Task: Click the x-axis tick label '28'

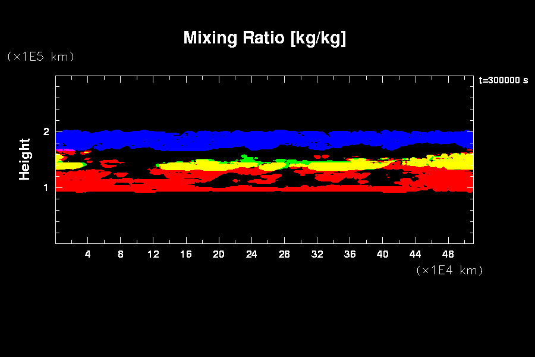Action: point(284,254)
